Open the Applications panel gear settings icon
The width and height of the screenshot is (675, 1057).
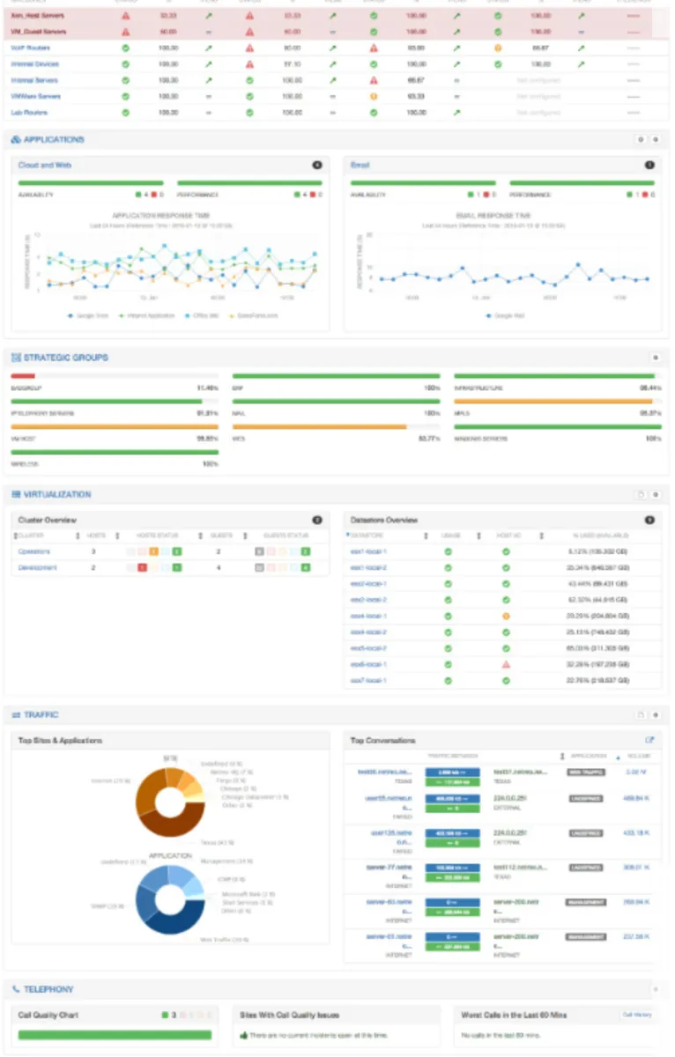click(x=655, y=140)
